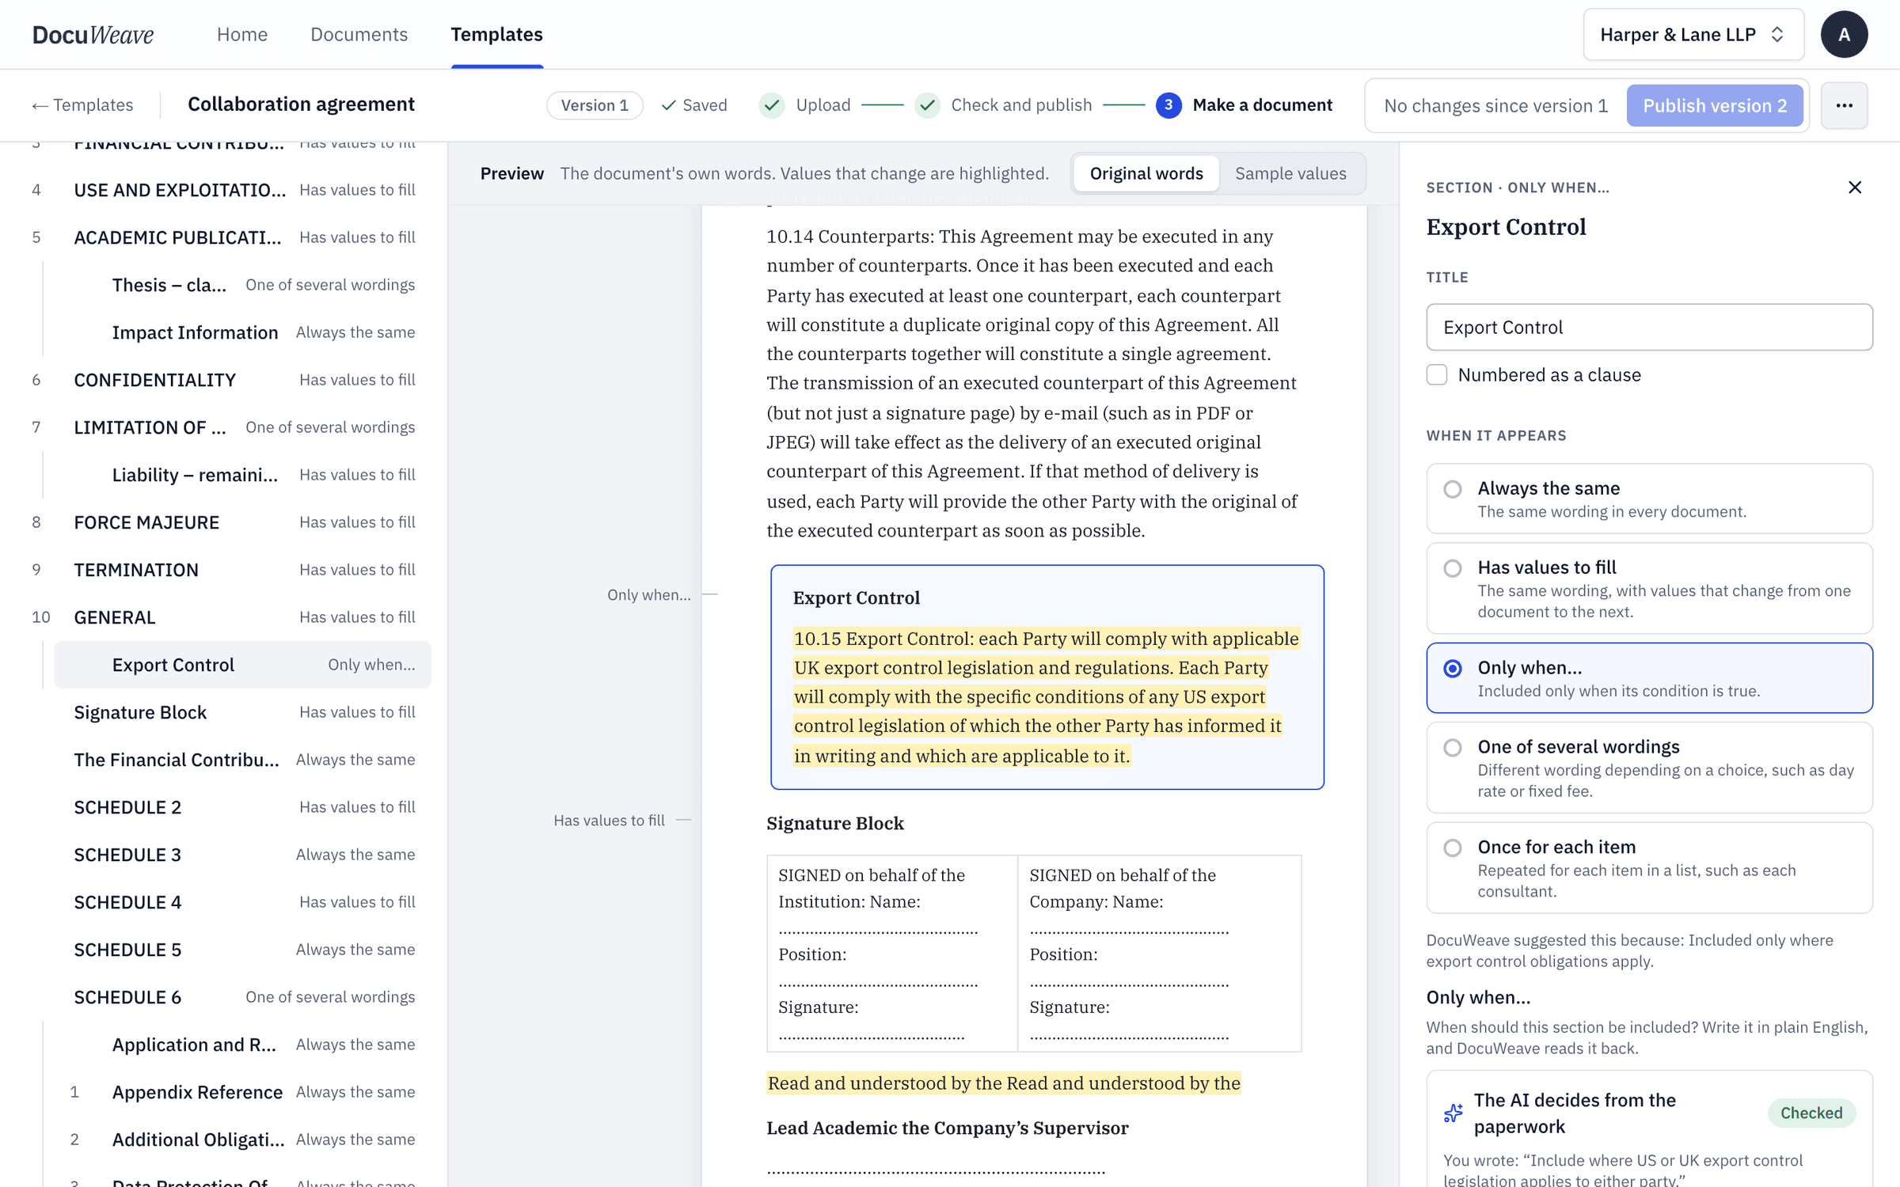Click the DocuWeave logo
This screenshot has height=1187, width=1900.
point(93,34)
